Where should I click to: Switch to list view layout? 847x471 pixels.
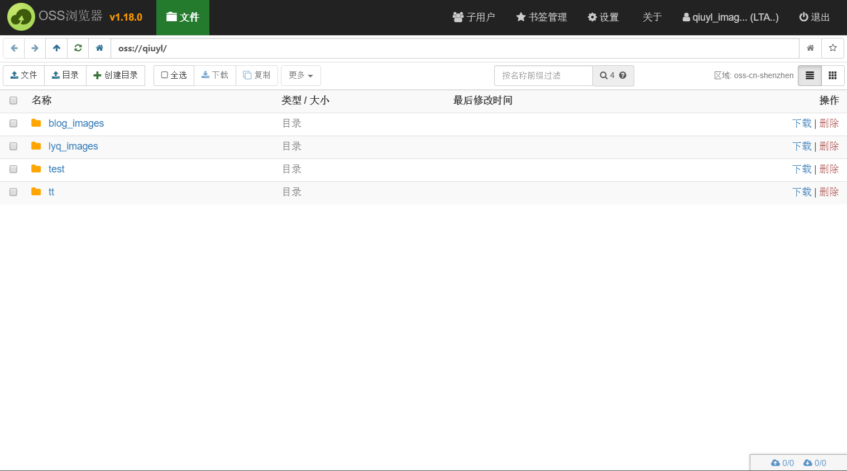[810, 75]
